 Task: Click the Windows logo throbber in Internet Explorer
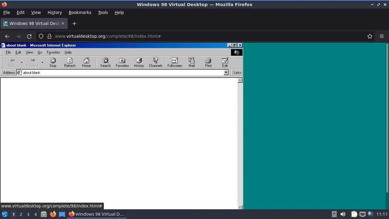pyautogui.click(x=236, y=52)
